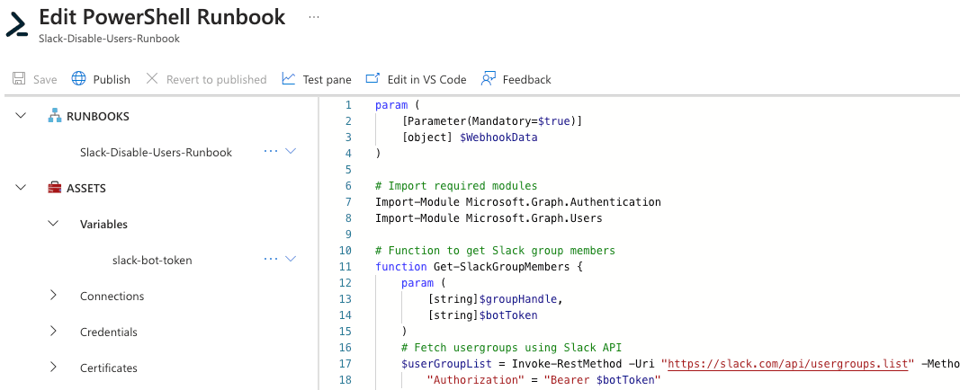Click the "# Import required modules" comment

pyautogui.click(x=456, y=186)
